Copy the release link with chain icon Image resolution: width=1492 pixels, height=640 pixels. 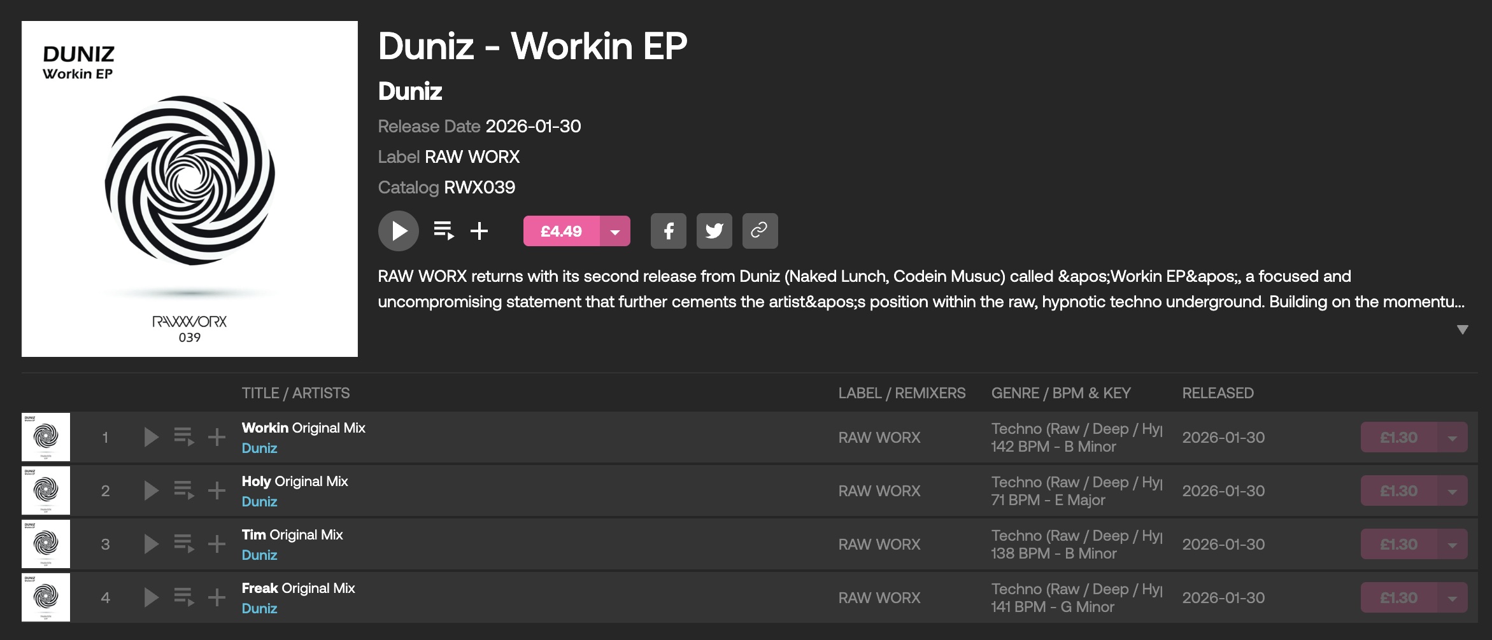[760, 231]
